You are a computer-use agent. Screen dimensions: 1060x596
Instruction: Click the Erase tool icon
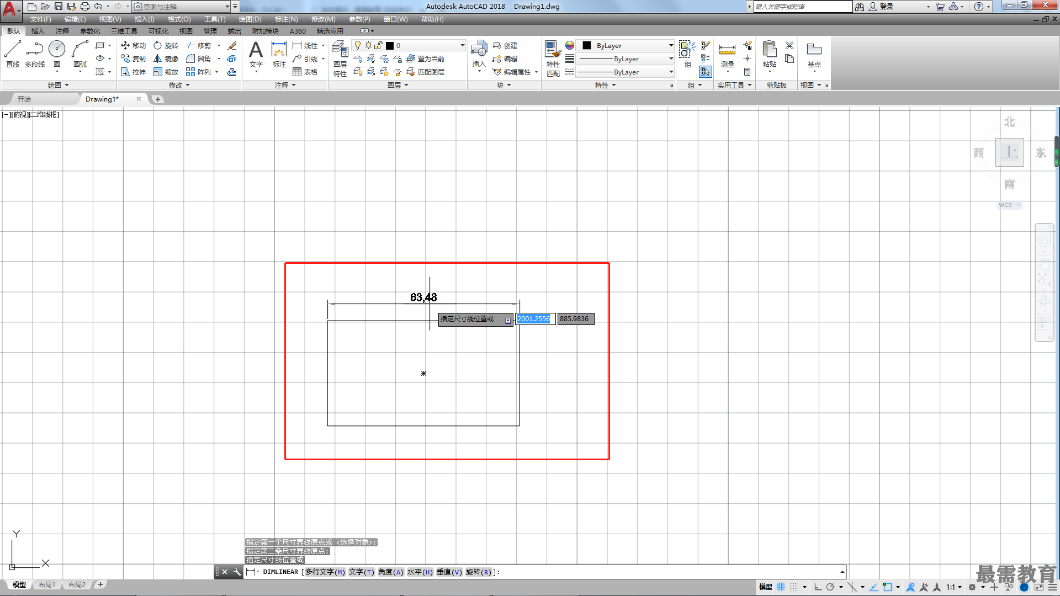pyautogui.click(x=232, y=45)
